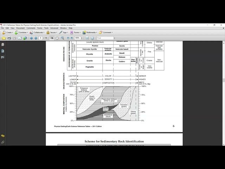Open the Attachments paperclip panel
Viewport: 225px width, 169px height.
point(2,142)
